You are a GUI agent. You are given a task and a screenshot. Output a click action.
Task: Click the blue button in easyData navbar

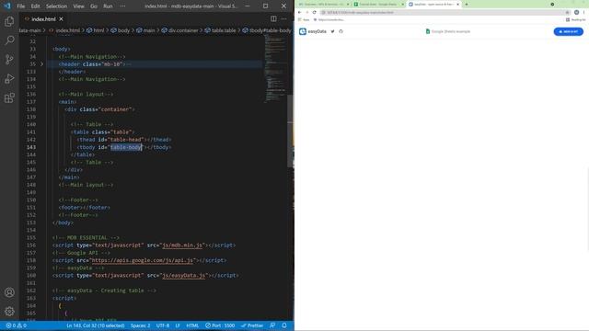click(569, 31)
